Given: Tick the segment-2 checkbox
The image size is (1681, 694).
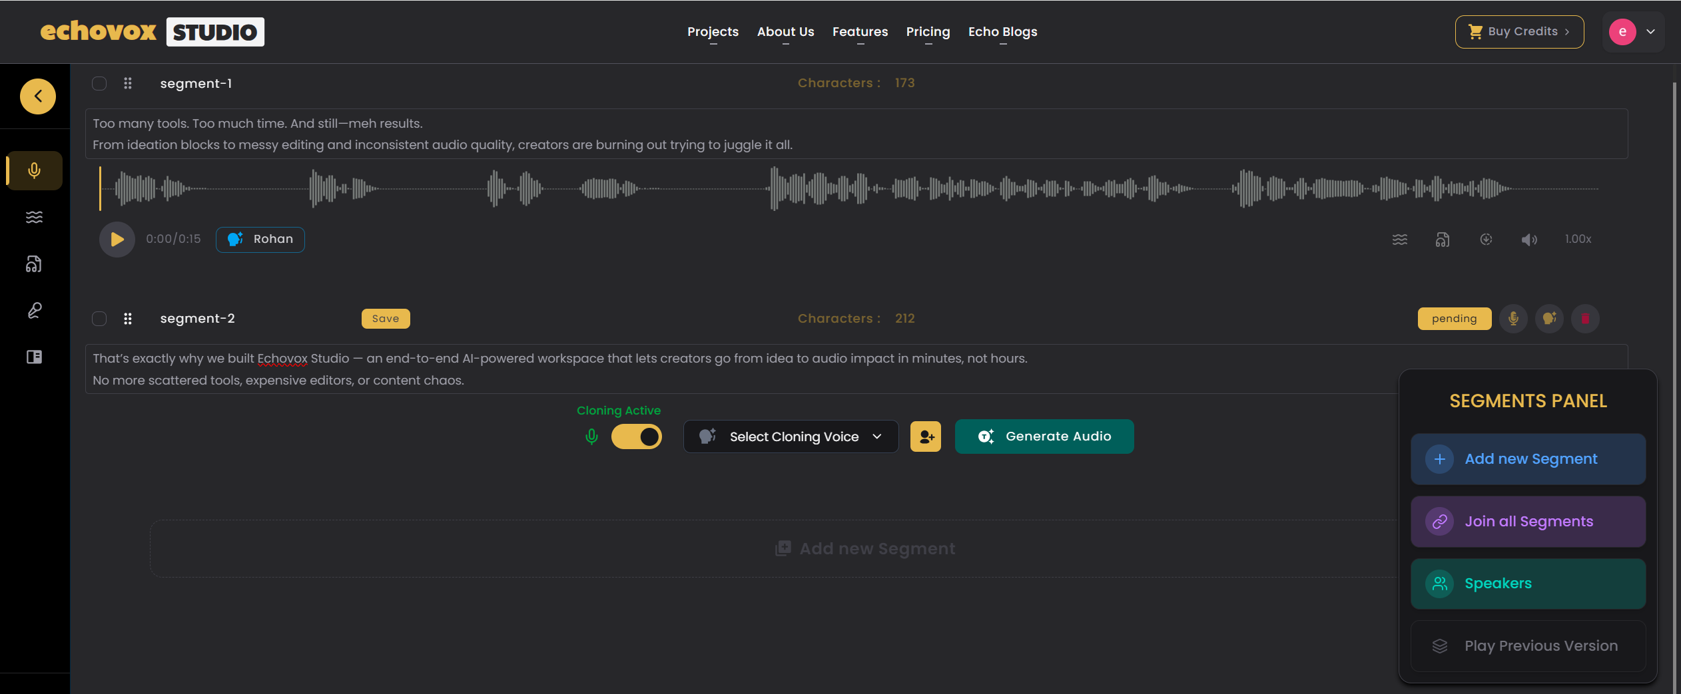Looking at the screenshot, I should coord(99,319).
